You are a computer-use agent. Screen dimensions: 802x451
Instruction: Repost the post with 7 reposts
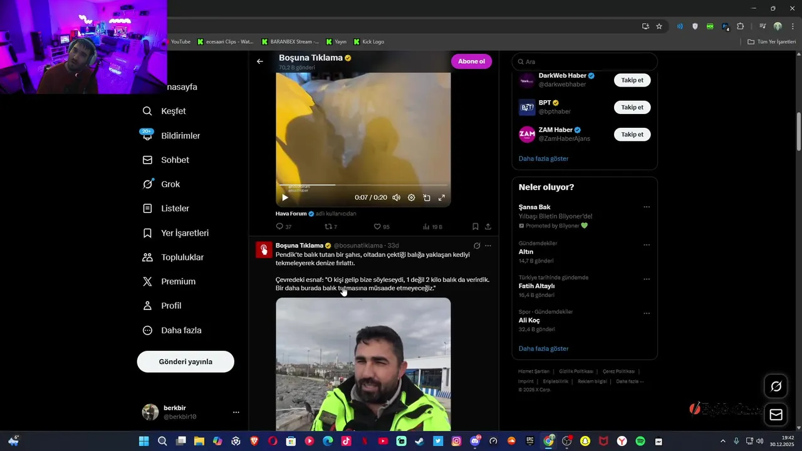[331, 227]
